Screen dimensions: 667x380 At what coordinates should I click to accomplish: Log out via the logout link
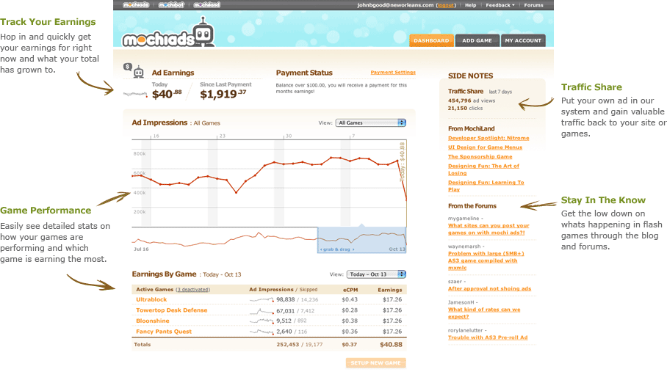click(444, 5)
